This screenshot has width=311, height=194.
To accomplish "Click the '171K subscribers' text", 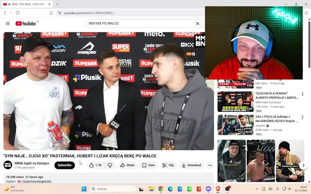I will [25, 168].
